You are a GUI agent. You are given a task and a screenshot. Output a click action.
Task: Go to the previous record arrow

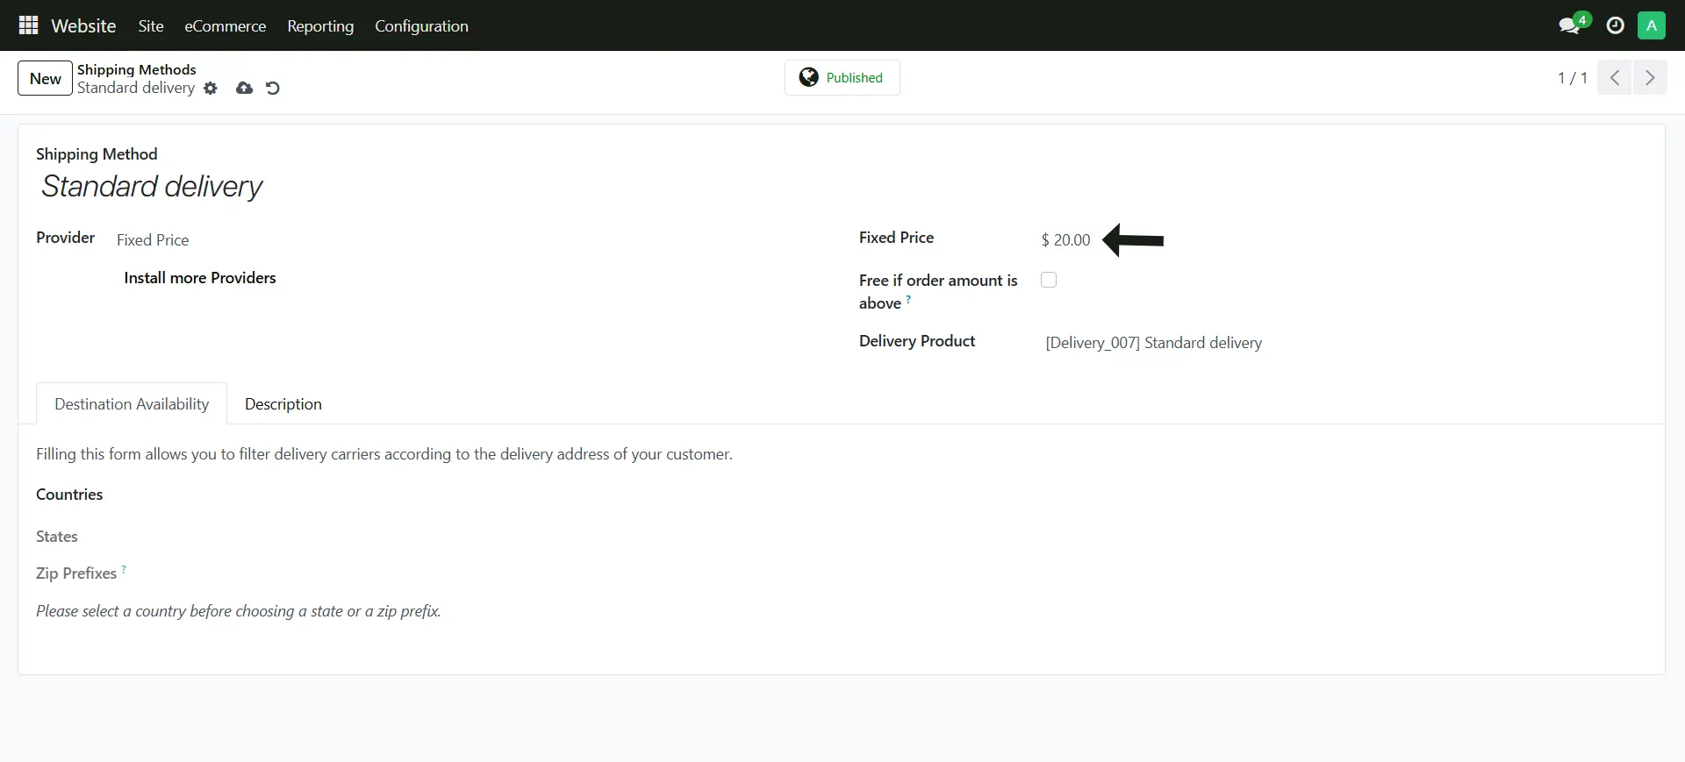(1614, 77)
